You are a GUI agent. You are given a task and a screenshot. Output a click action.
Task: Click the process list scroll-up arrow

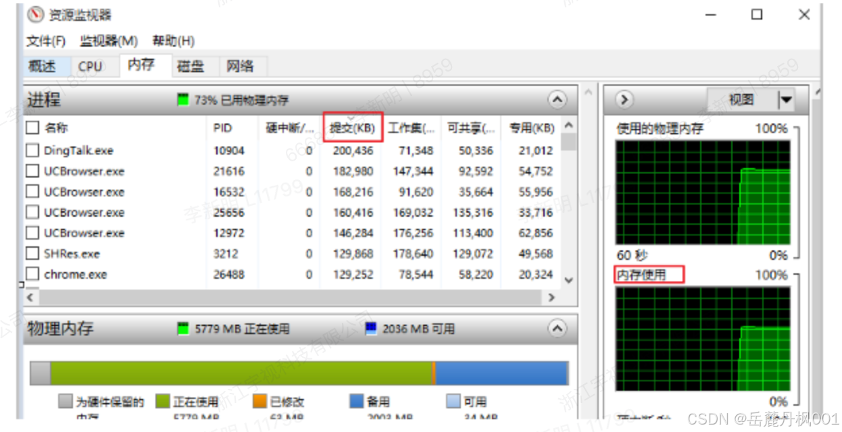[569, 125]
